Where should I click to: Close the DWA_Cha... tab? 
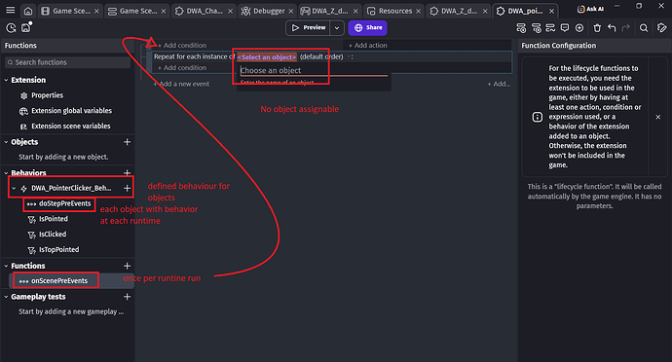[230, 11]
